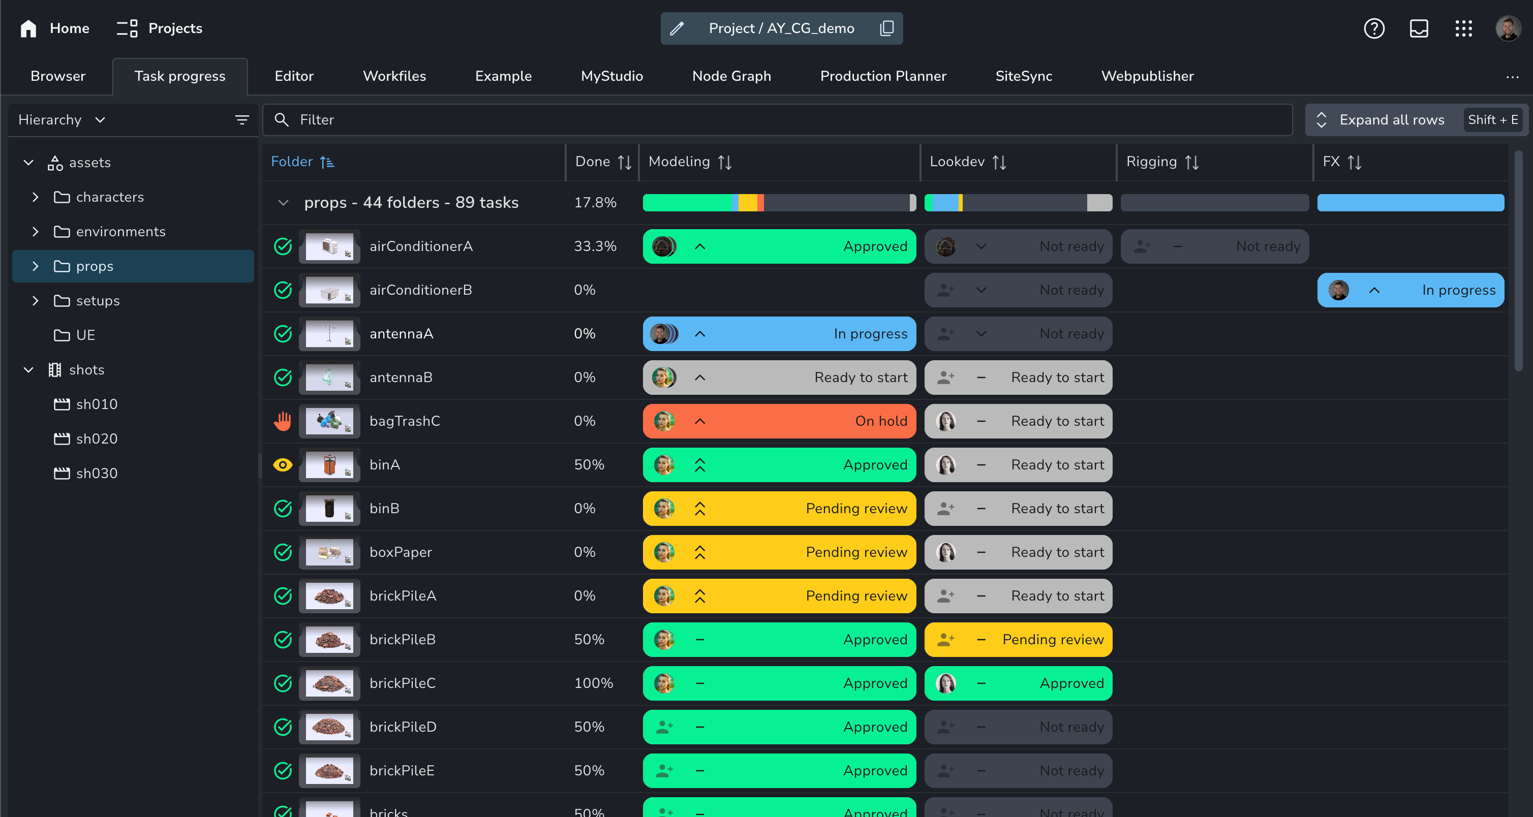This screenshot has height=817, width=1533.
Task: Click the copy icon next to AY_CG_demo
Action: click(886, 28)
